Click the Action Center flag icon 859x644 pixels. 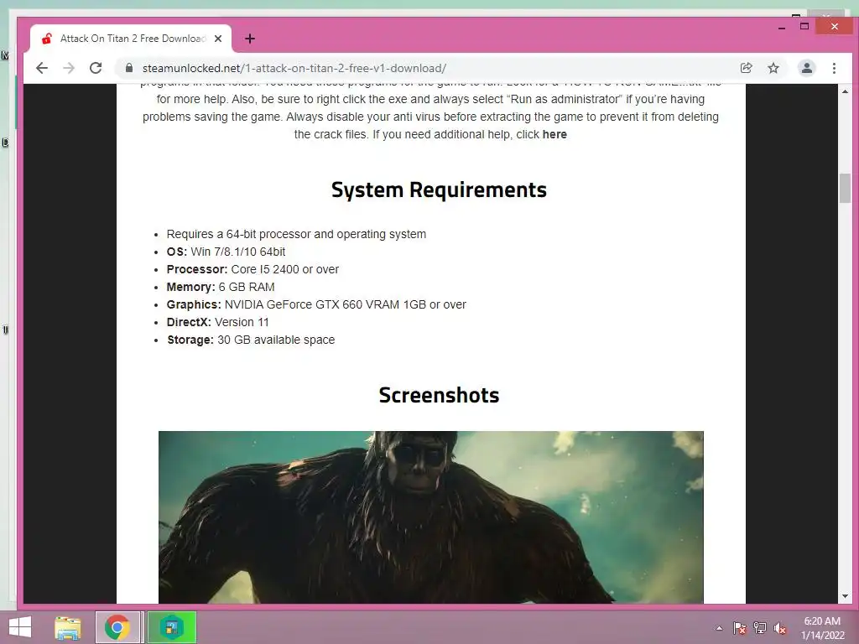click(x=739, y=628)
